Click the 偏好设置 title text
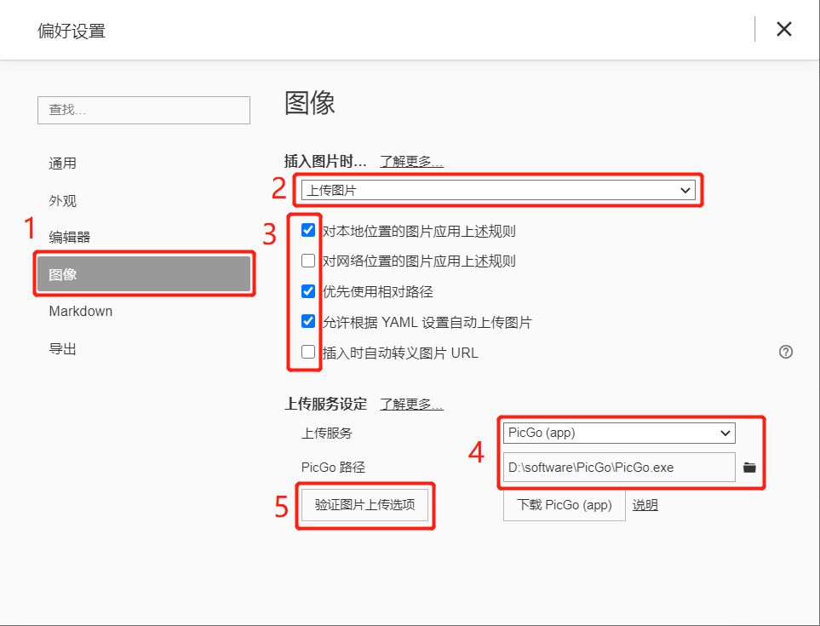The height and width of the screenshot is (626, 820). point(72,31)
